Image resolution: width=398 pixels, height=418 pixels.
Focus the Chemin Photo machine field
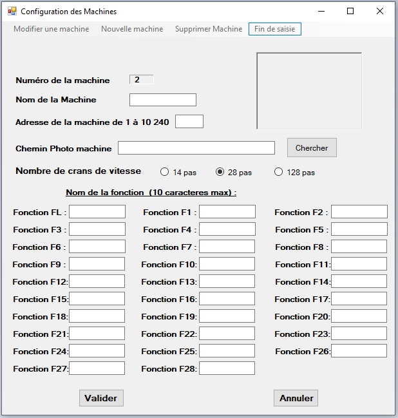click(x=196, y=147)
